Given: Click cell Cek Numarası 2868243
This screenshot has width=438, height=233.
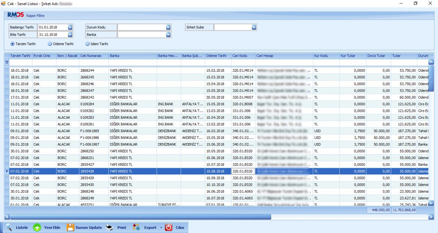Looking at the screenshot, I should click(94, 97).
